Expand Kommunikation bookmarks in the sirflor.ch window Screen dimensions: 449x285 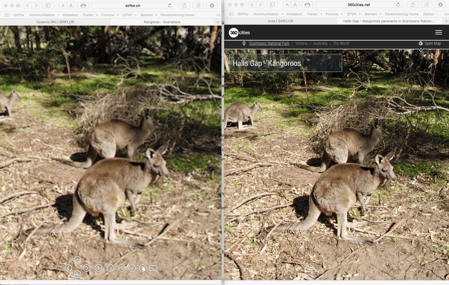click(45, 15)
